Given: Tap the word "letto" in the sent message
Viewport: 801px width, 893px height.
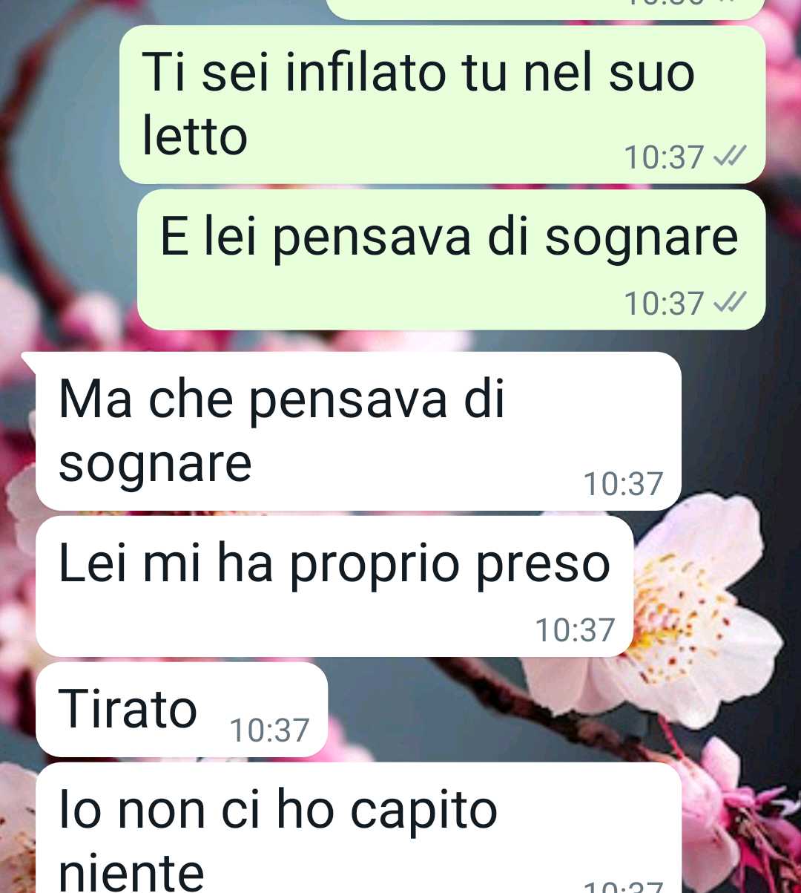Looking at the screenshot, I should tap(195, 137).
